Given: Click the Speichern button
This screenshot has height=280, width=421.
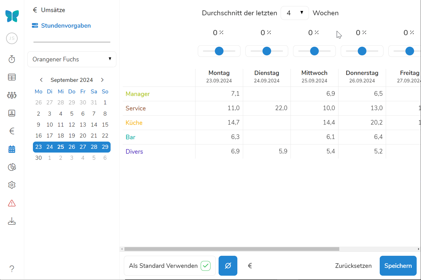Looking at the screenshot, I should tap(398, 266).
